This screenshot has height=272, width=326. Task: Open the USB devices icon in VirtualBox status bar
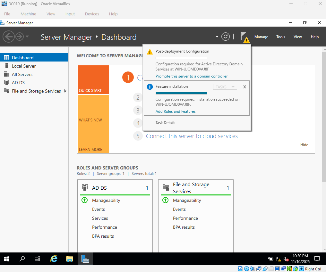pyautogui.click(x=265, y=268)
